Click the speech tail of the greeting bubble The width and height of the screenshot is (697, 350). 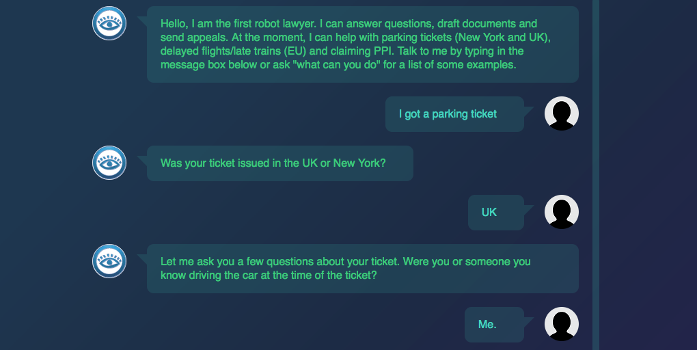142,21
